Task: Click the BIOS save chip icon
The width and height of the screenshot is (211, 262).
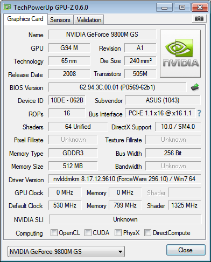Action: point(195,87)
